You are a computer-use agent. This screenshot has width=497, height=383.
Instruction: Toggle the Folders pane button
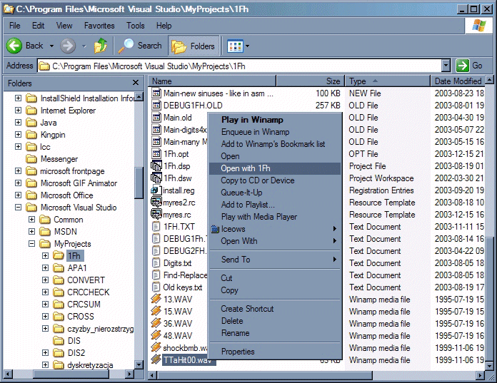(194, 46)
